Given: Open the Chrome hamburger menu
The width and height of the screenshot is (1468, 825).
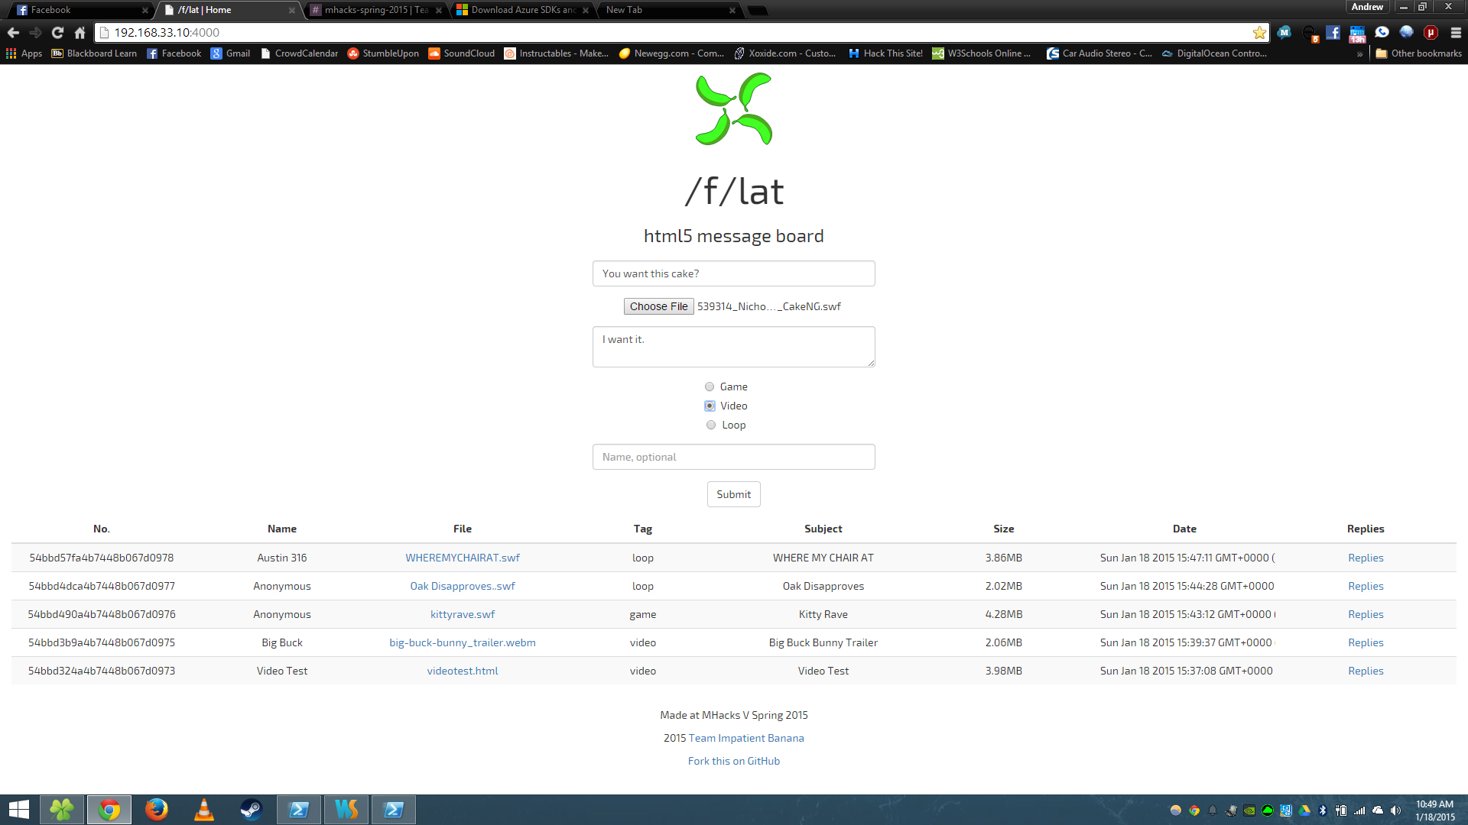Looking at the screenshot, I should pos(1456,32).
